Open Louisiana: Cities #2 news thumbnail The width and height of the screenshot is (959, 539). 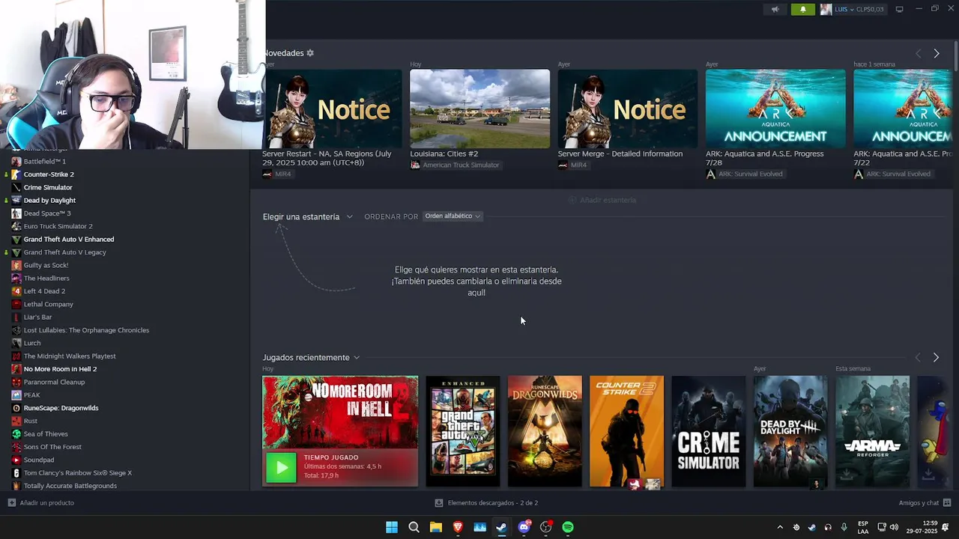tap(479, 109)
